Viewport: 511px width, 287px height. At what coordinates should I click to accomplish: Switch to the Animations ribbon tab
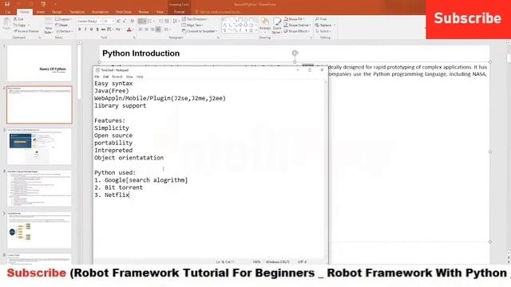(100, 12)
